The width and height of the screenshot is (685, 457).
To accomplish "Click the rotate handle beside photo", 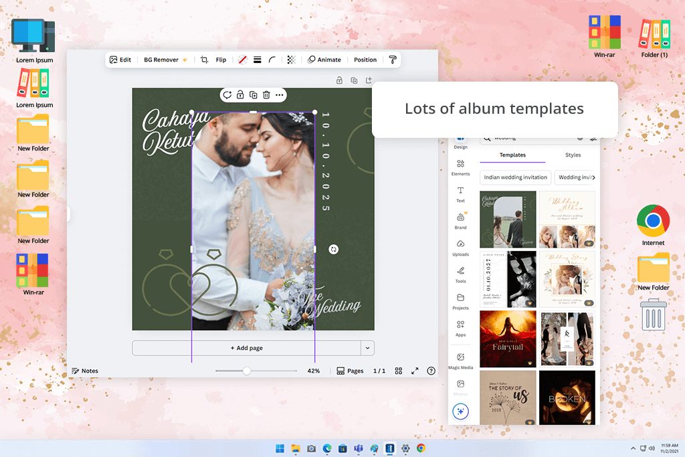I will pyautogui.click(x=333, y=250).
